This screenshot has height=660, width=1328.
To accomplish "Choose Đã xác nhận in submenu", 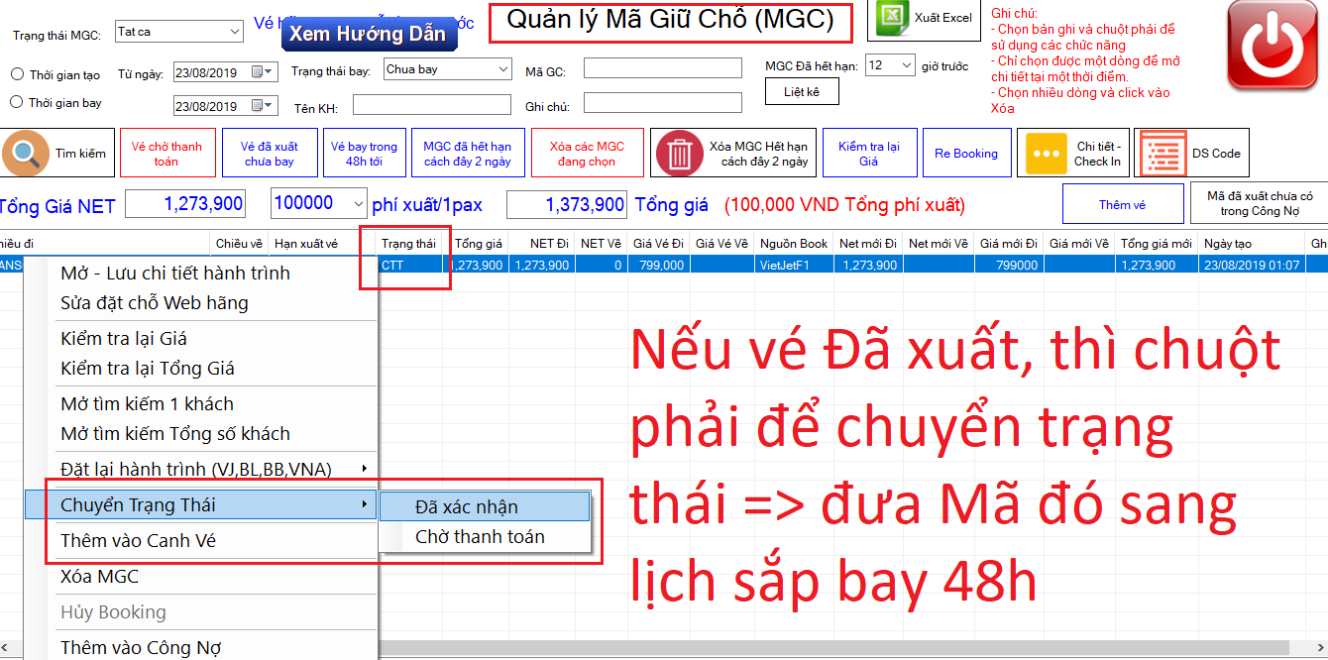I will pyautogui.click(x=466, y=506).
